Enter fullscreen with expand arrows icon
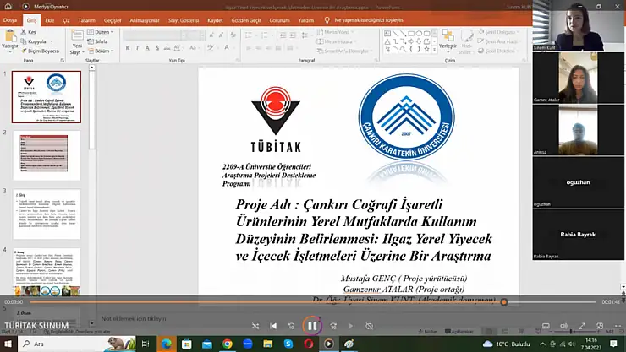 582,326
